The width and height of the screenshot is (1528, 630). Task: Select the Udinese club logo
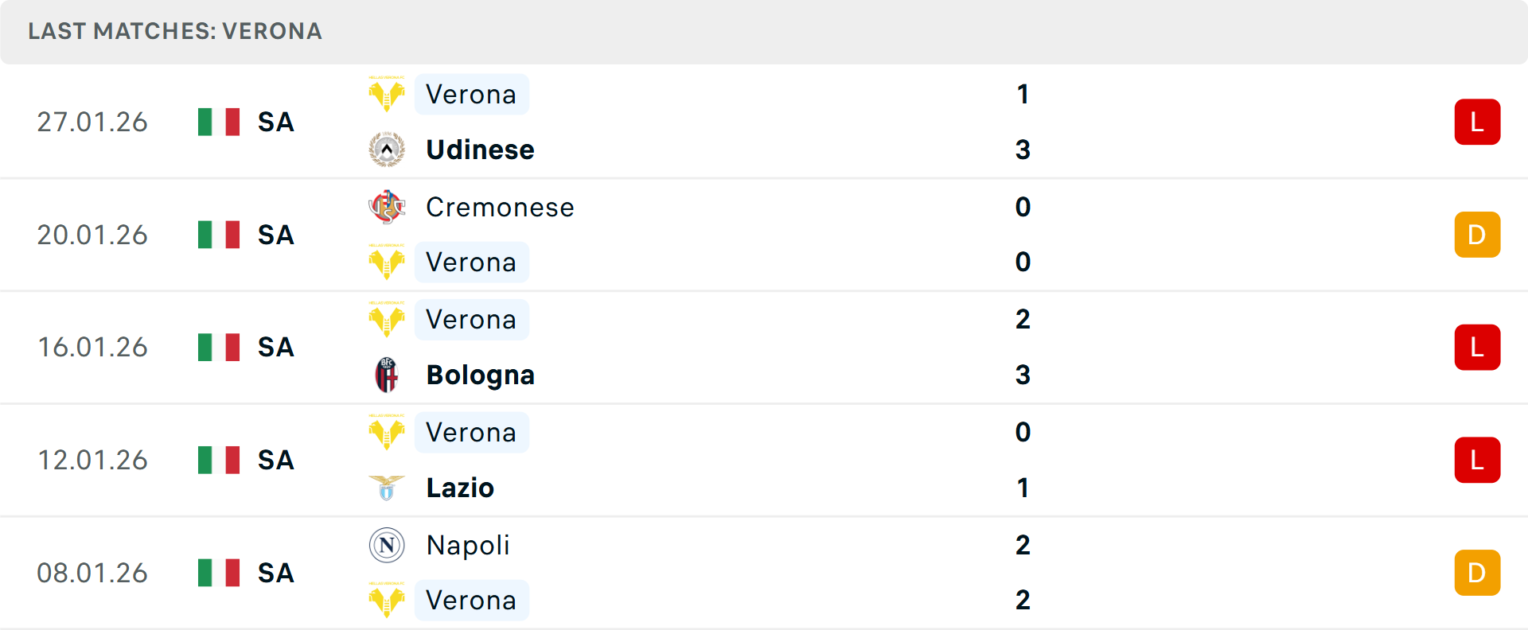pyautogui.click(x=388, y=149)
